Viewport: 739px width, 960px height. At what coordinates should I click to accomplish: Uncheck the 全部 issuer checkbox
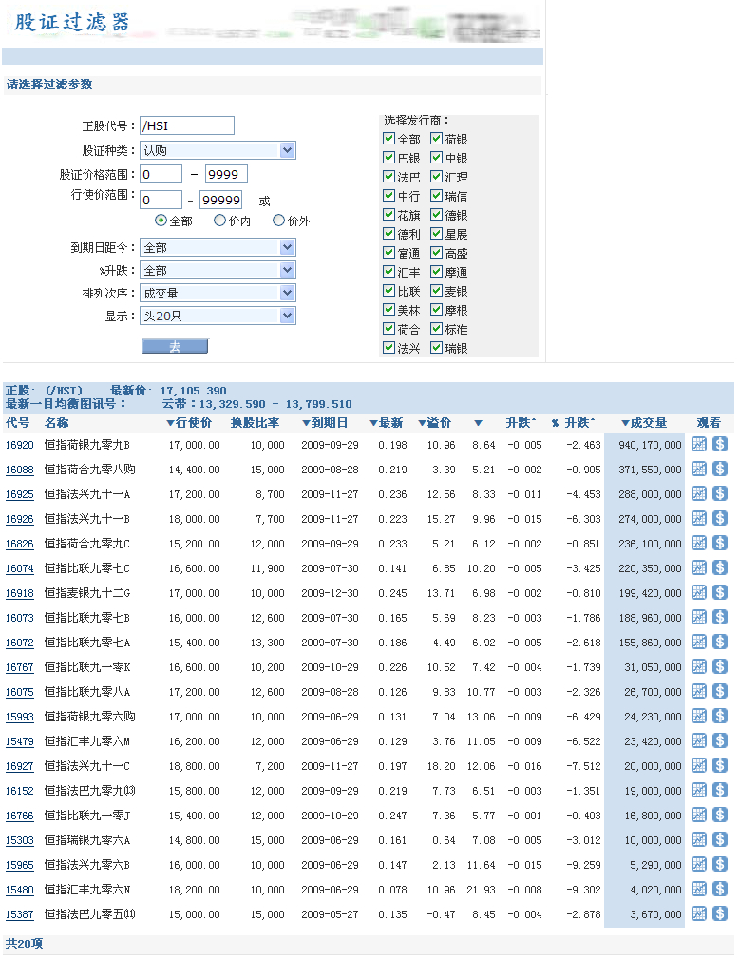coord(388,139)
